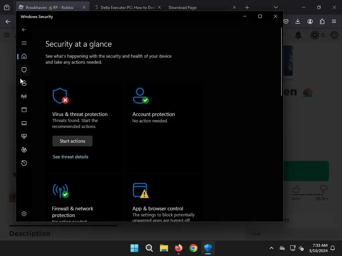The height and width of the screenshot is (256, 342).
Task: Click the Virus & threat protection shield tile icon
Action: (x=60, y=96)
